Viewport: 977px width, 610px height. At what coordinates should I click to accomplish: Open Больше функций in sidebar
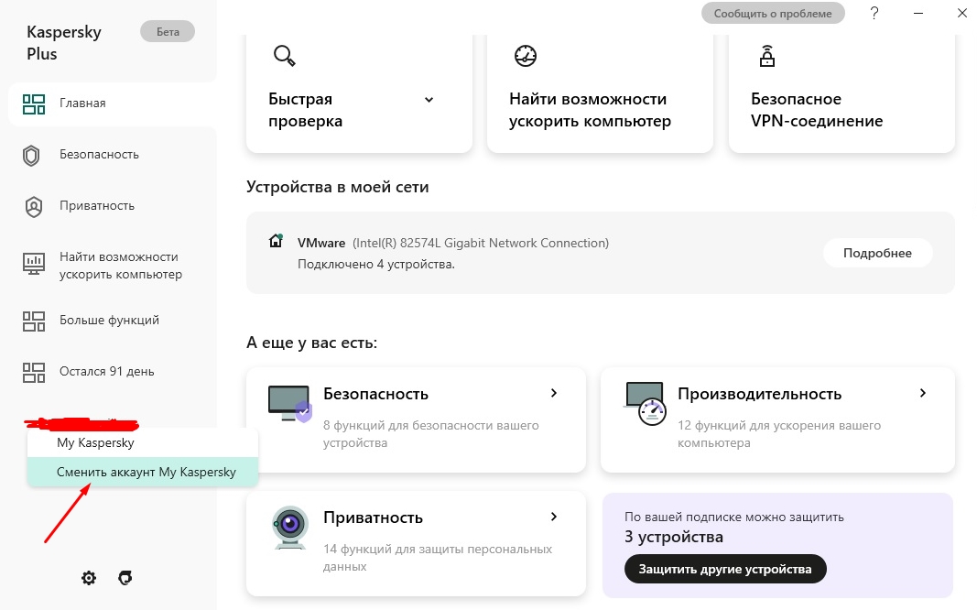[x=91, y=321]
